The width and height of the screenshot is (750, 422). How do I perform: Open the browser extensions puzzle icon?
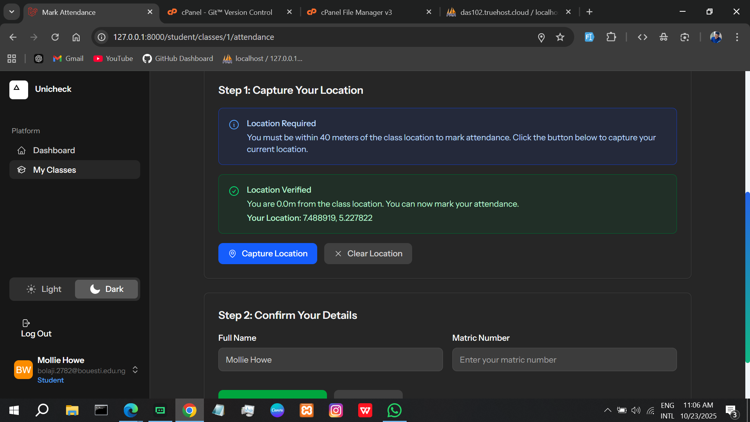tap(611, 37)
